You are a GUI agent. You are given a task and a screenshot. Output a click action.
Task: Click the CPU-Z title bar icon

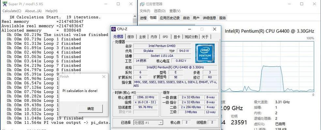114,29
